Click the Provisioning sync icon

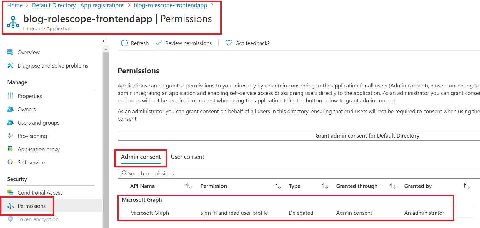(10, 136)
